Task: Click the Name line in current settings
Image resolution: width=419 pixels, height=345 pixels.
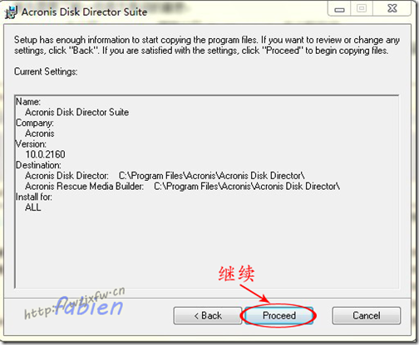Action: click(28, 102)
